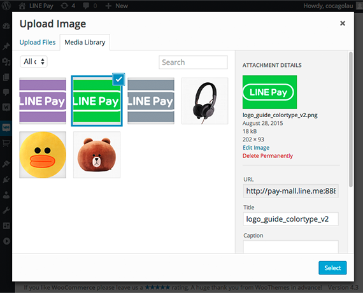Open the Howdy, cocagolau account menu

[328, 6]
